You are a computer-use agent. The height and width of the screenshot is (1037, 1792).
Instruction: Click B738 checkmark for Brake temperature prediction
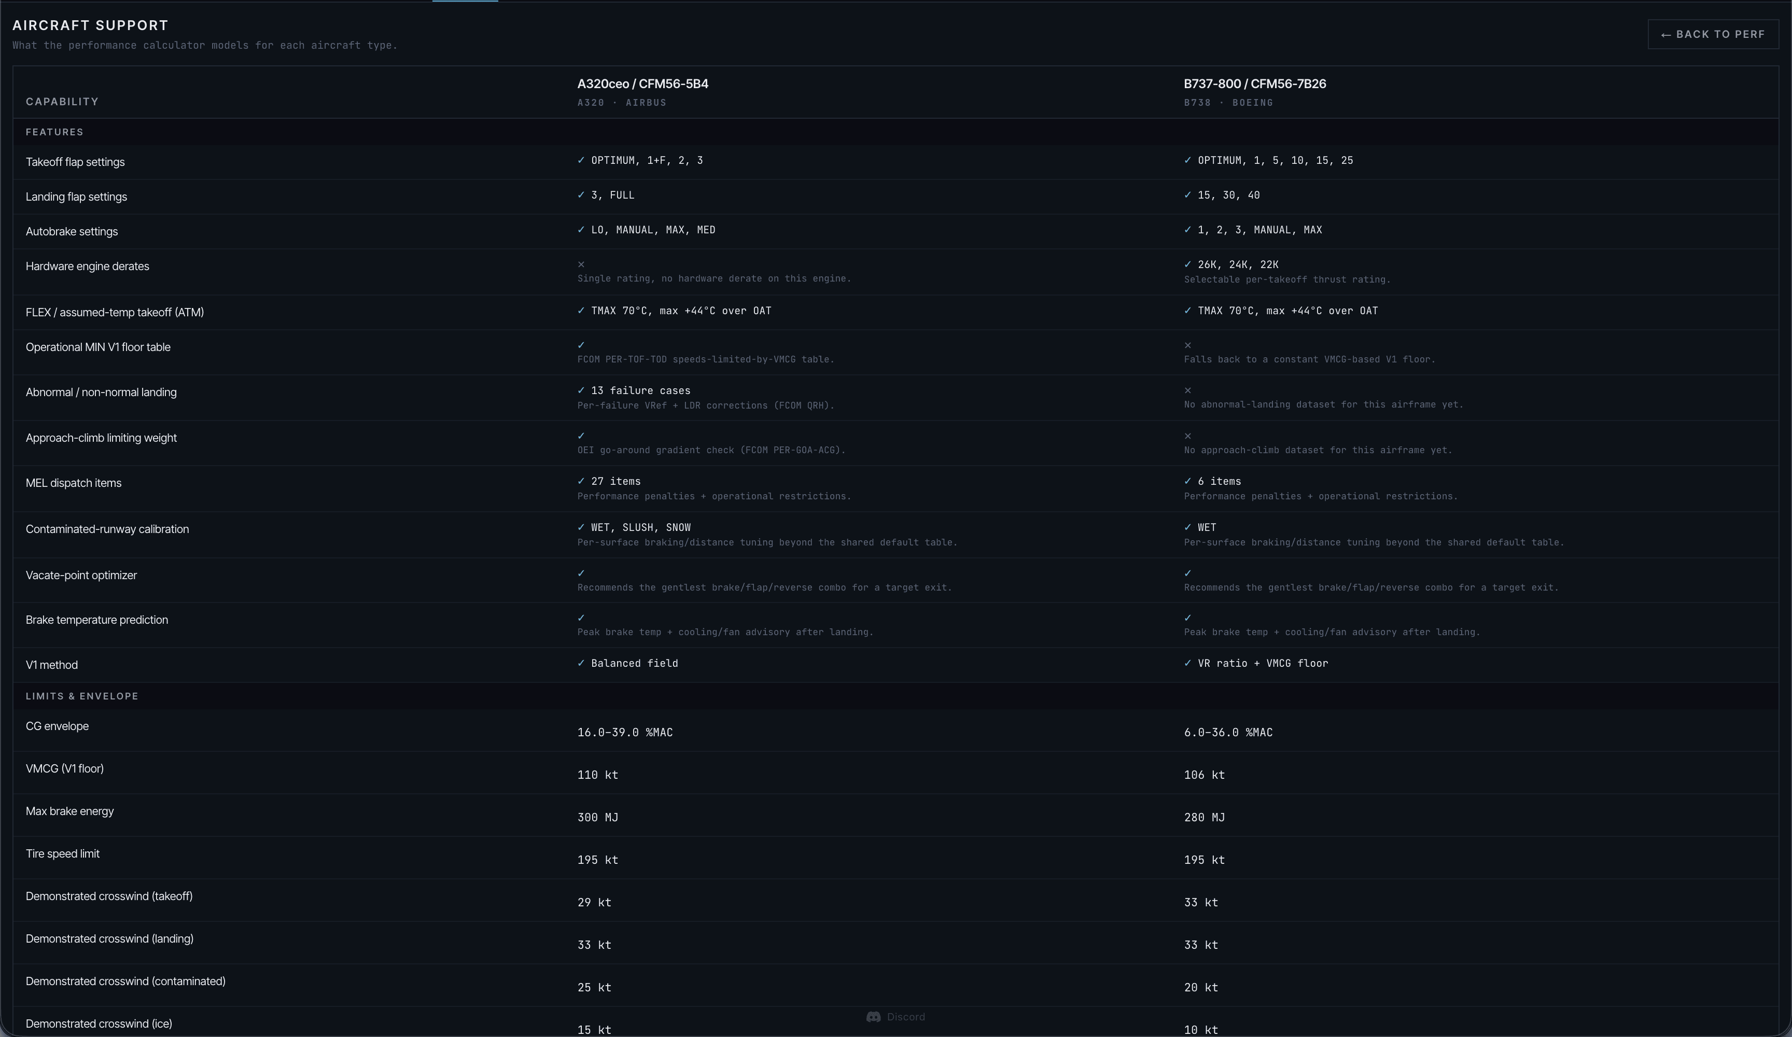[1187, 618]
